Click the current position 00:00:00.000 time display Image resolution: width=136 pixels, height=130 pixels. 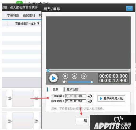coord(113,76)
